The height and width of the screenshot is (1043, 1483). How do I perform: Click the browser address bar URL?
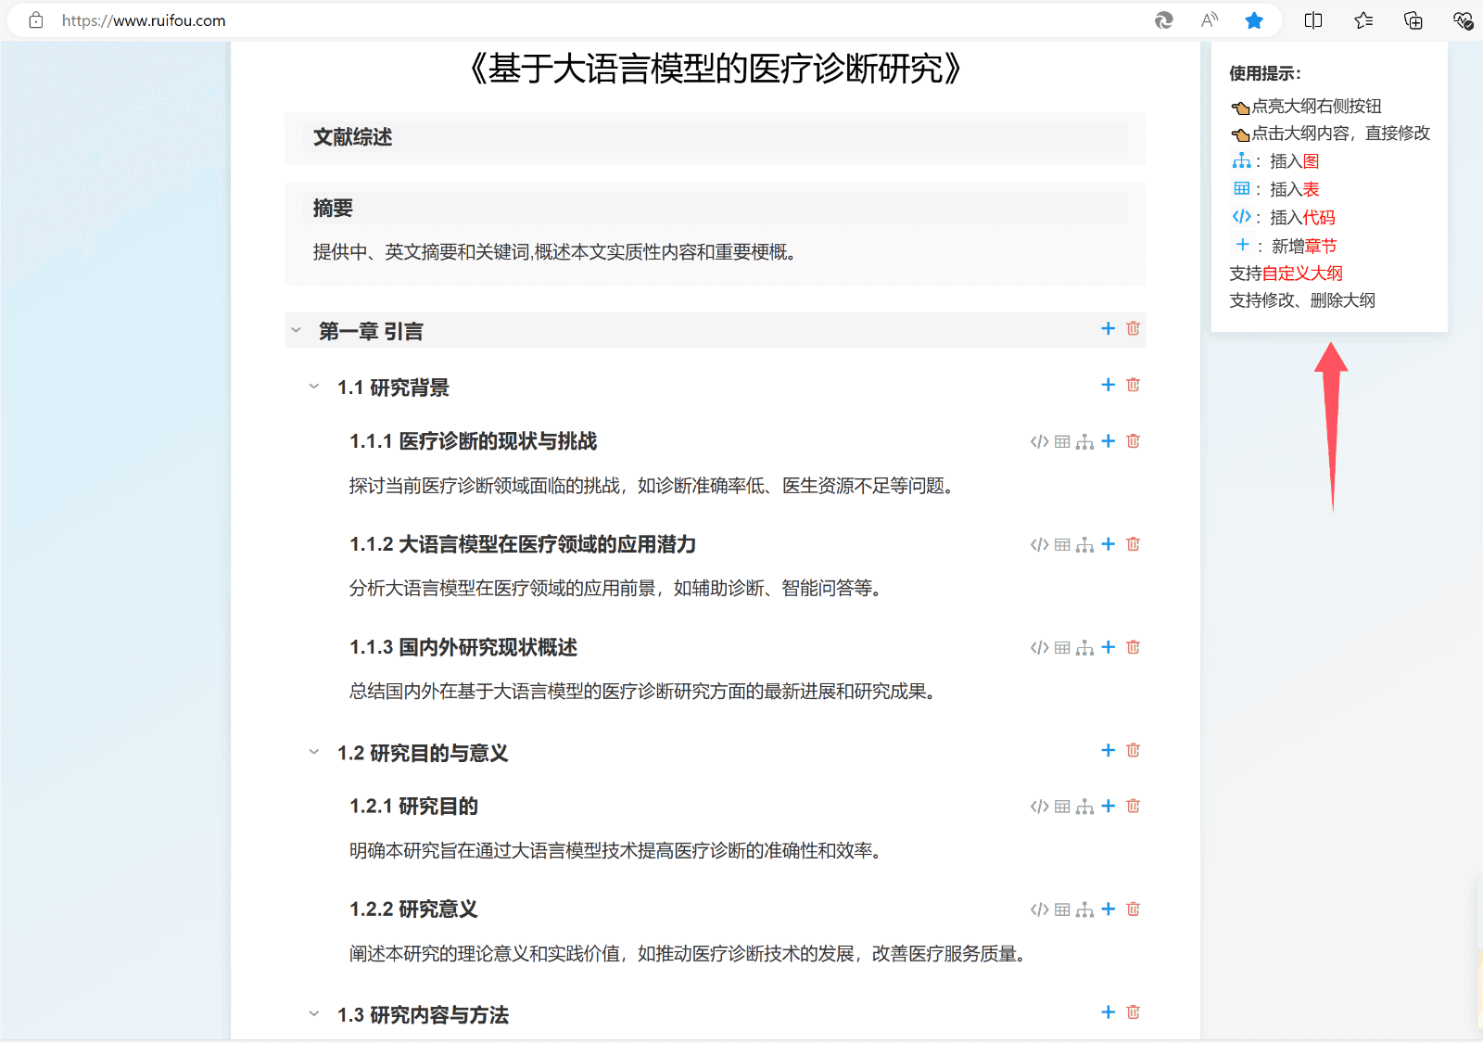[144, 20]
